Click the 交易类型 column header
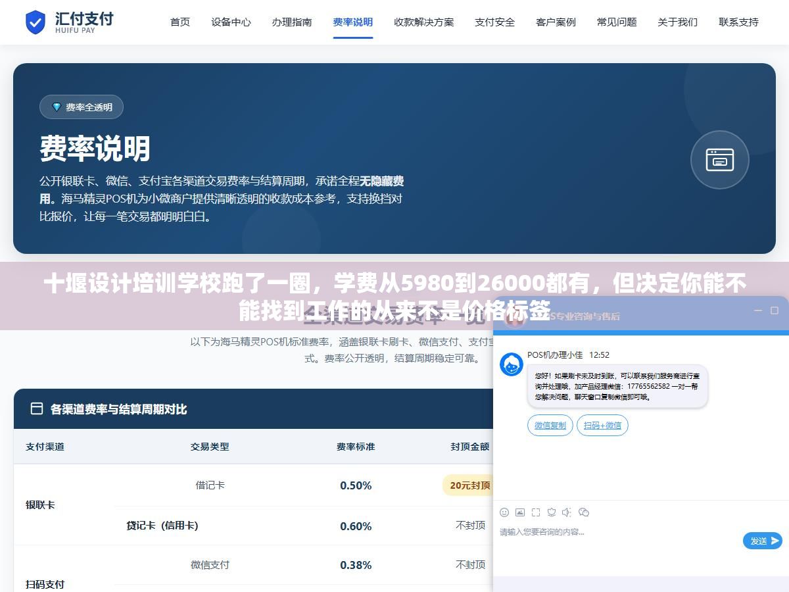 [210, 447]
